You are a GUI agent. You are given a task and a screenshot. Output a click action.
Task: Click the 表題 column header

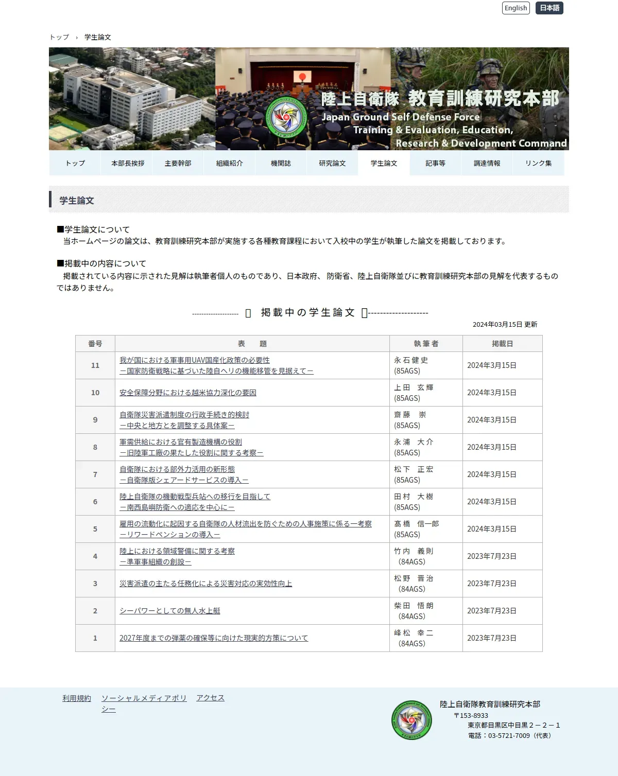pyautogui.click(x=252, y=344)
